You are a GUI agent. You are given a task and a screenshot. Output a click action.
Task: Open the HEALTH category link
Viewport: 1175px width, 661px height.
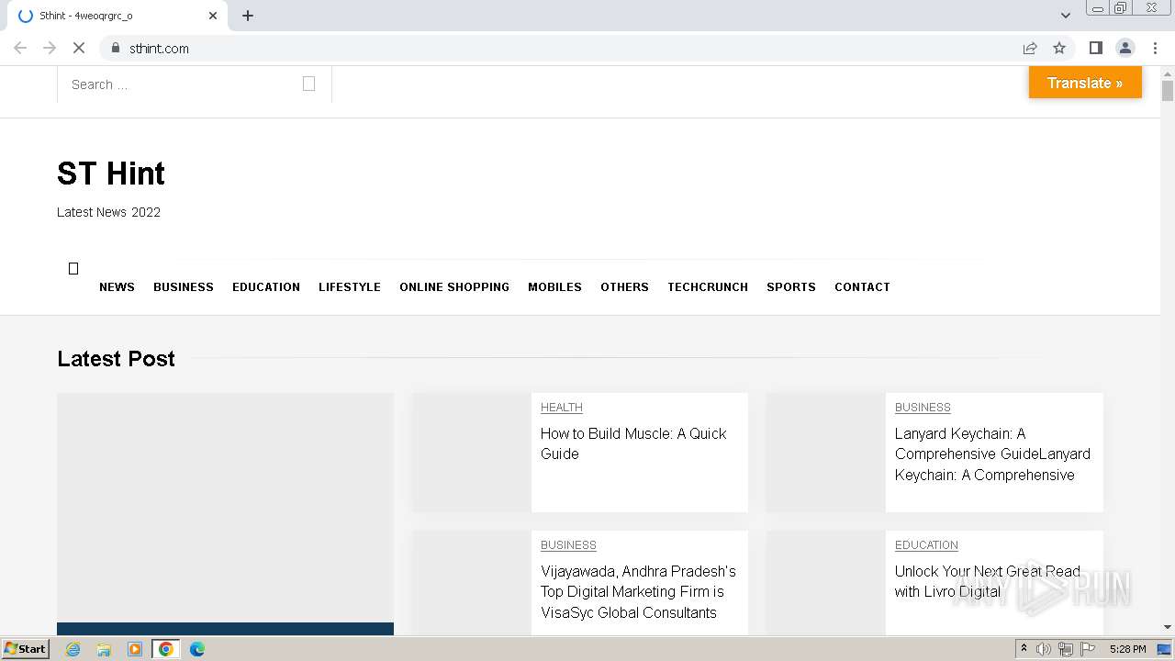click(562, 408)
